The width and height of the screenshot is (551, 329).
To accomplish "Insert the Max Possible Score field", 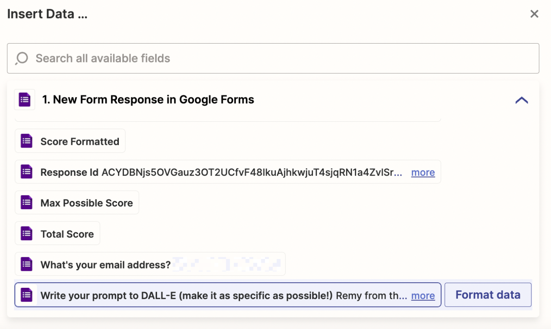I will 87,203.
